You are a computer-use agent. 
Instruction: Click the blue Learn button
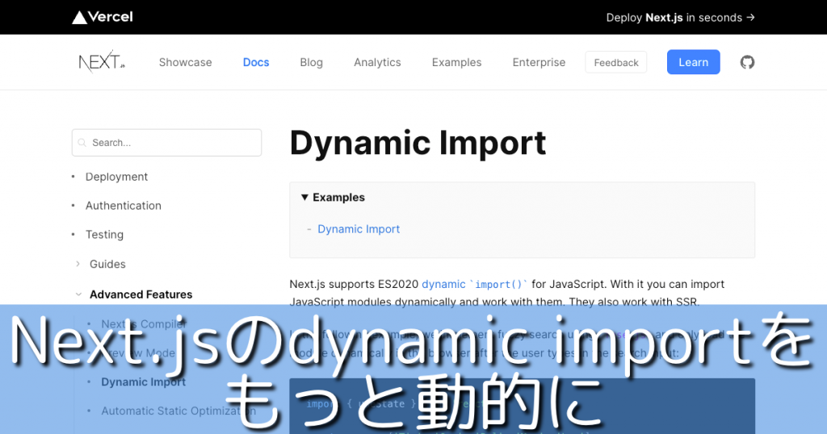(693, 62)
